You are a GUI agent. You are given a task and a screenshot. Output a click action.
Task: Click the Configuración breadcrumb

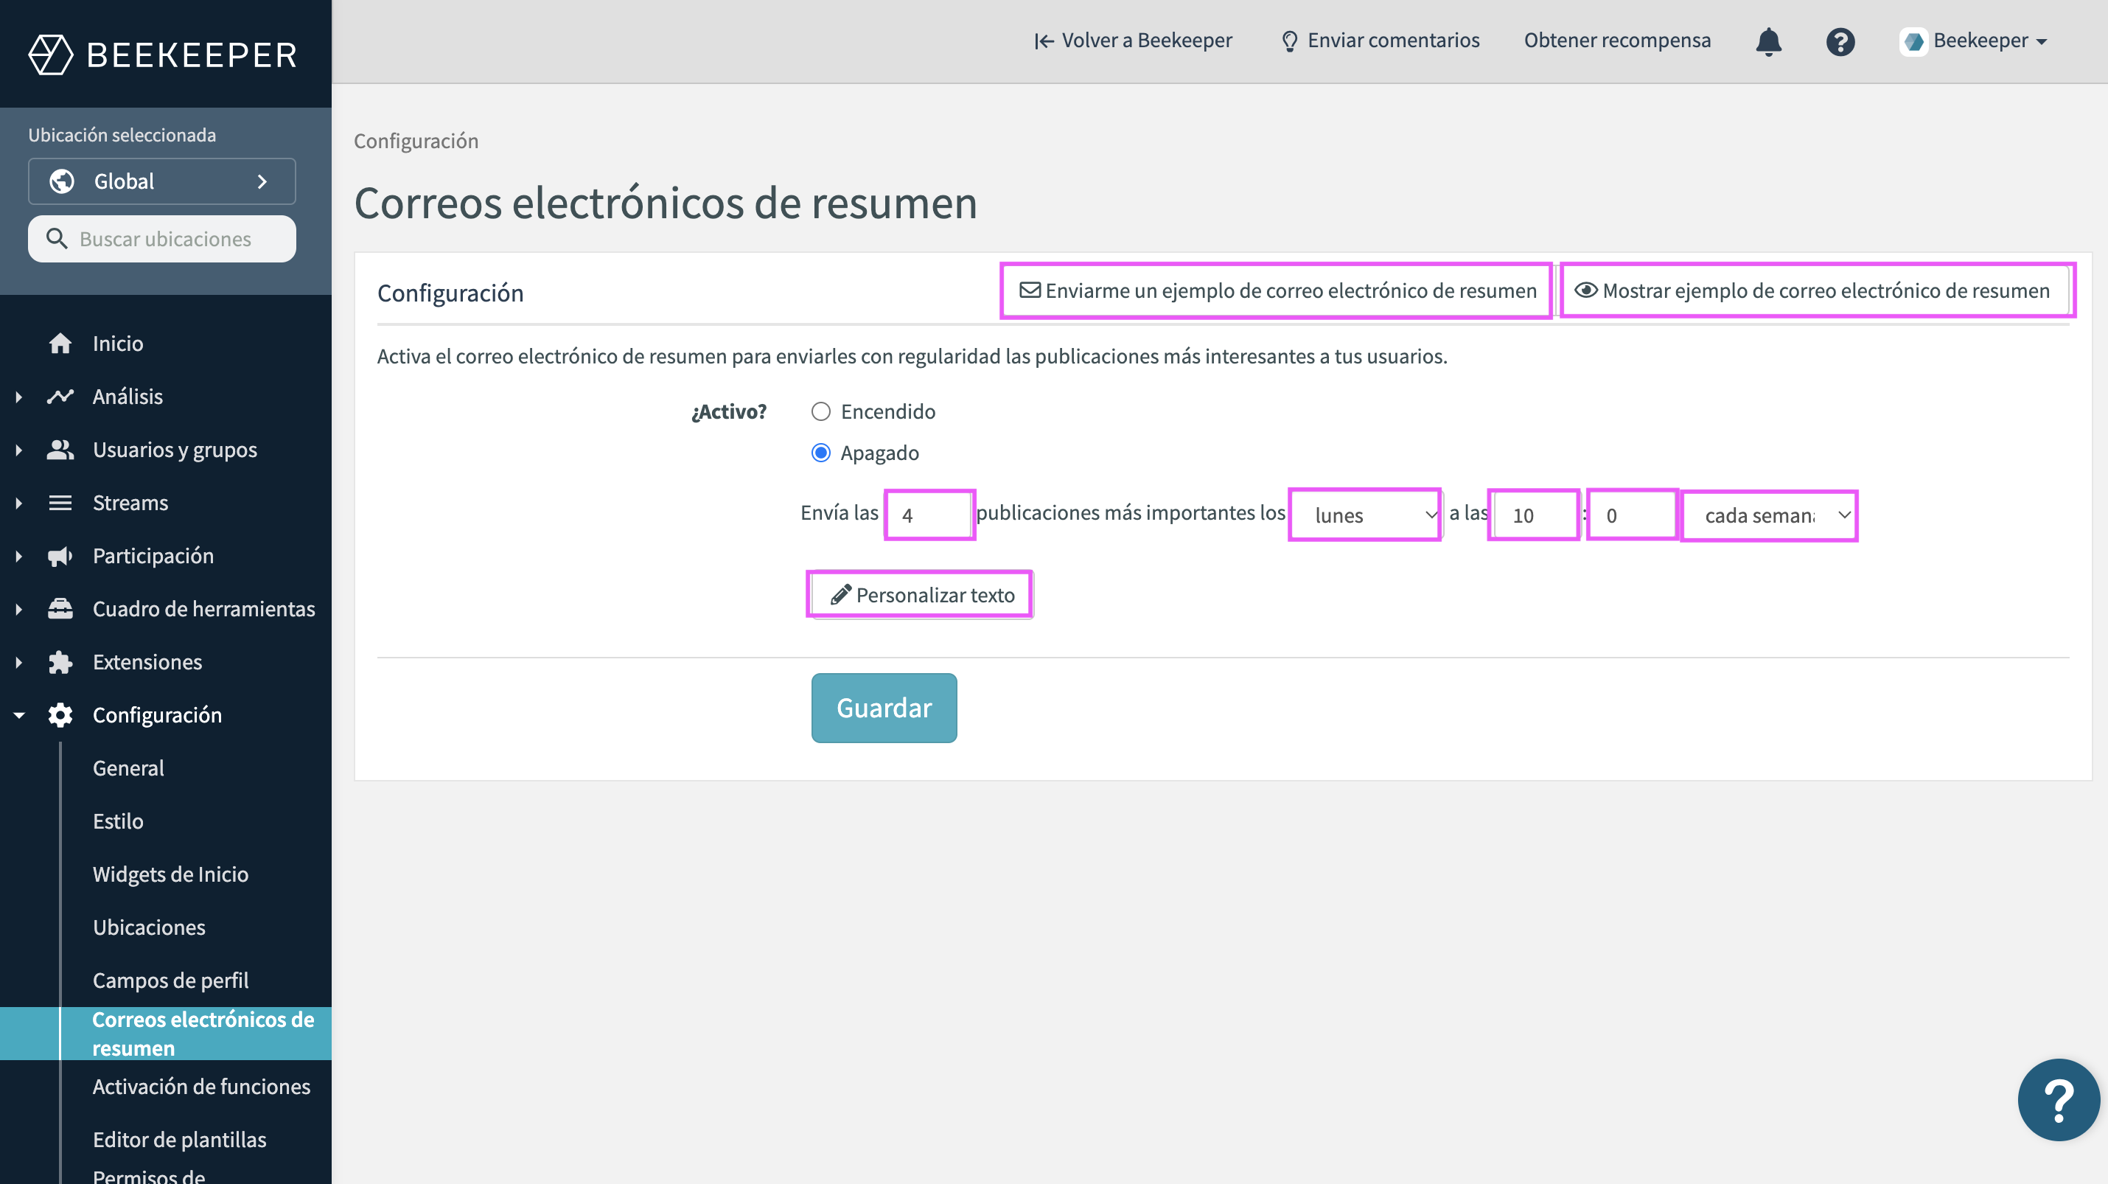416,141
